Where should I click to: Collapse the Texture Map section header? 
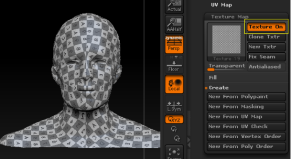pos(230,17)
